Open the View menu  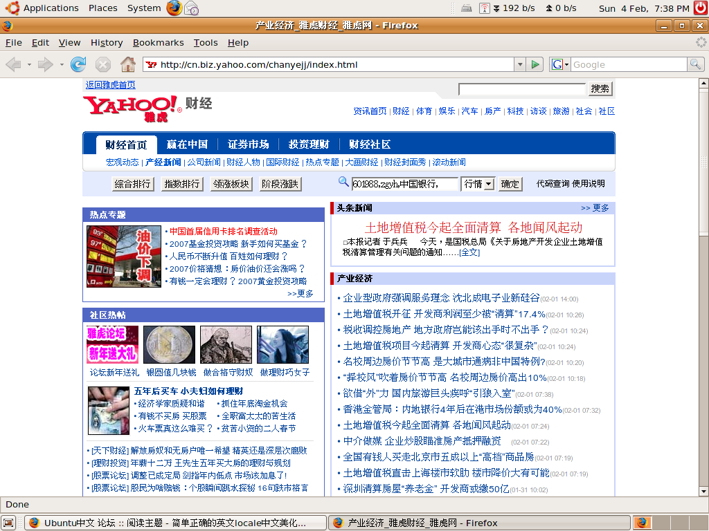click(x=70, y=42)
